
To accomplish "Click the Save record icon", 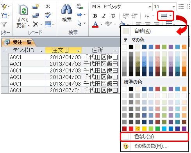I will (x=36, y=15).
